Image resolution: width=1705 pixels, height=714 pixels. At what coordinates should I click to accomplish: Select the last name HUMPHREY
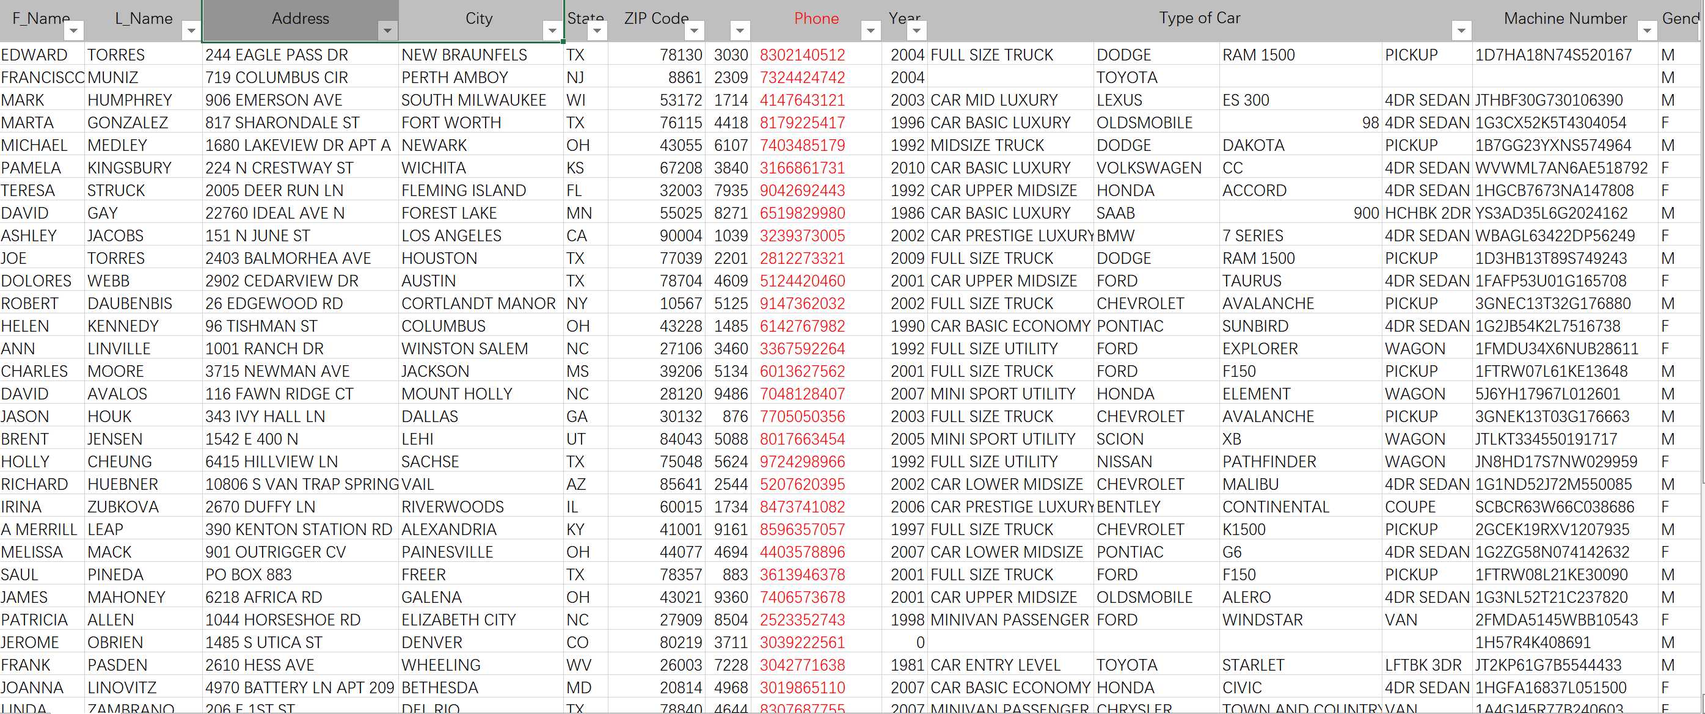tap(143, 100)
